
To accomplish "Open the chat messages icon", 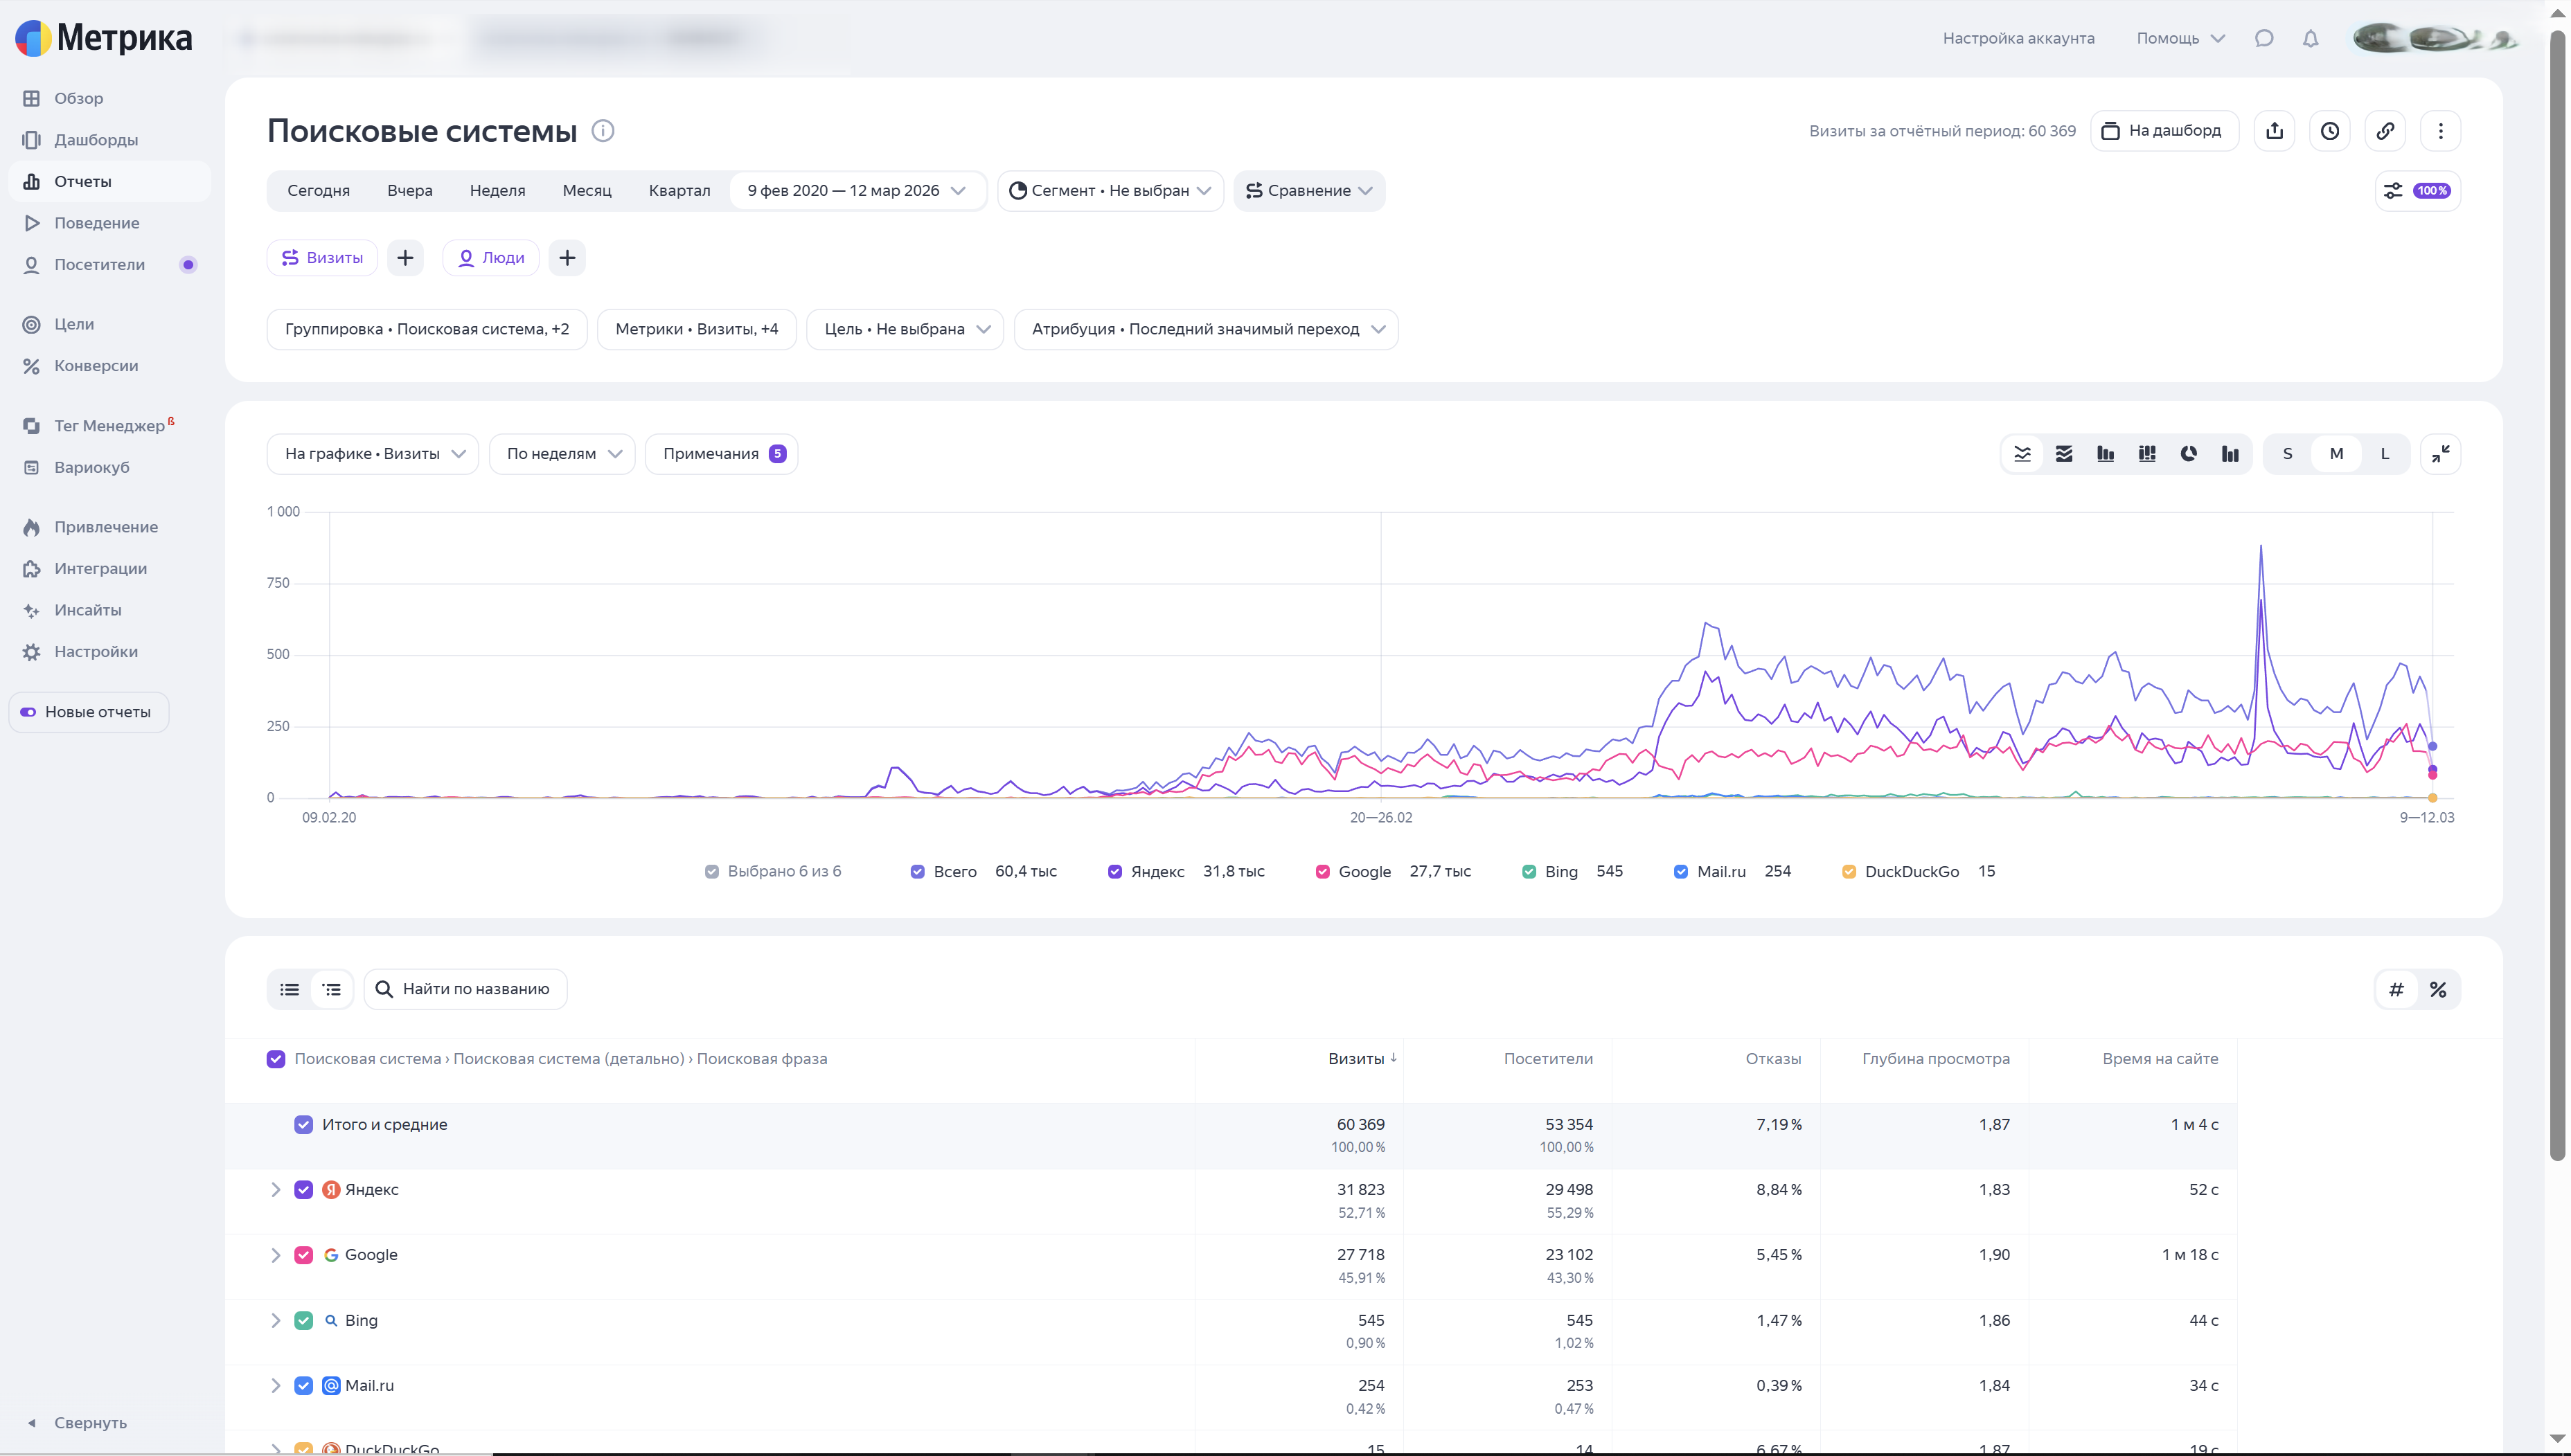I will [x=2264, y=38].
